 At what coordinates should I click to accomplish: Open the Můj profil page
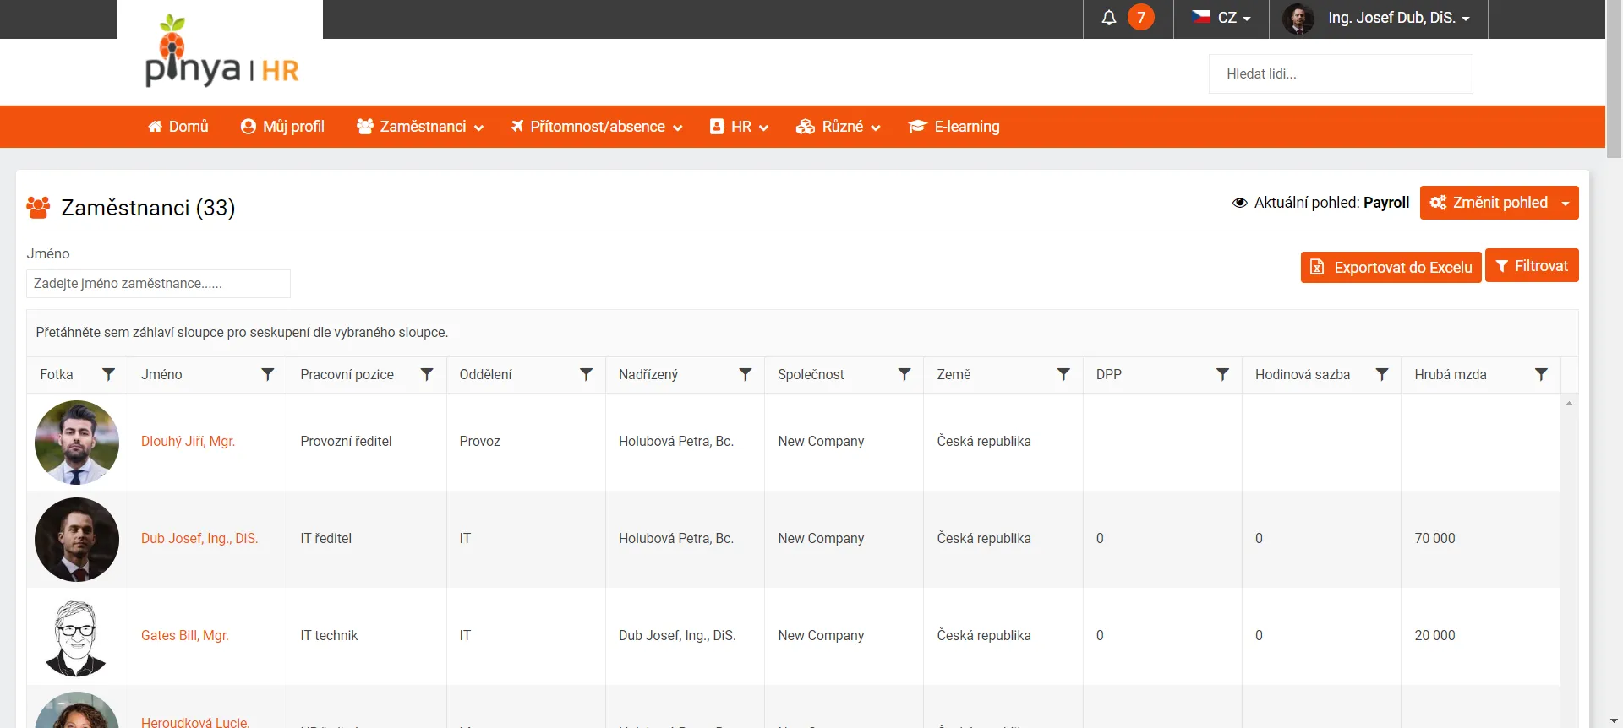(x=282, y=127)
